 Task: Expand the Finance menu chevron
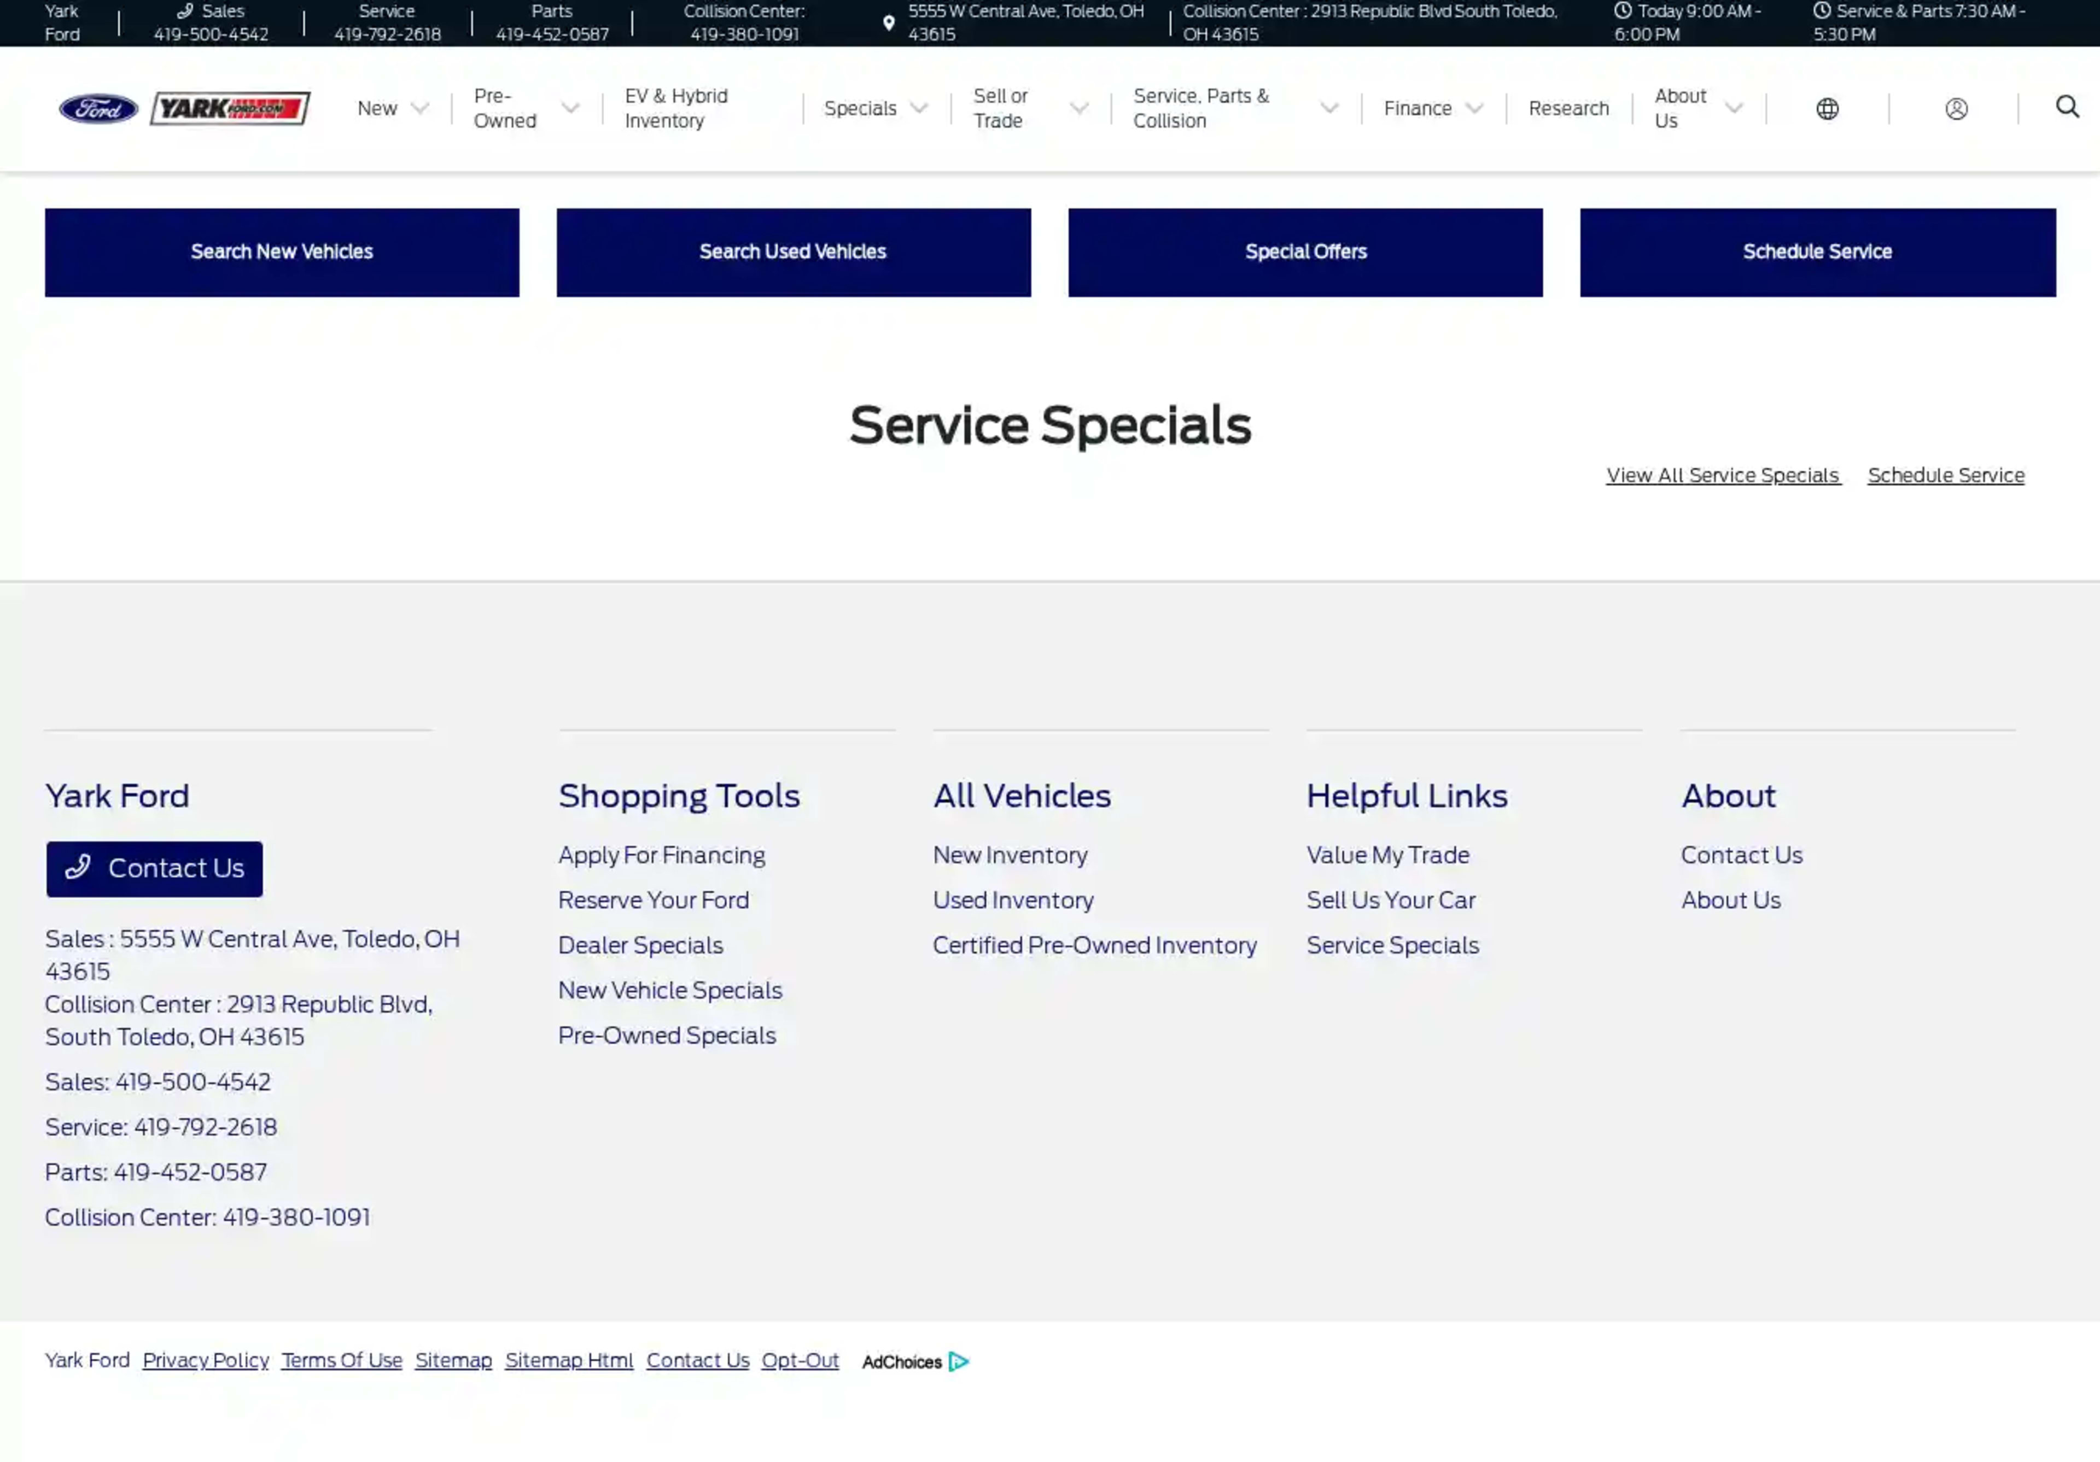[1473, 109]
